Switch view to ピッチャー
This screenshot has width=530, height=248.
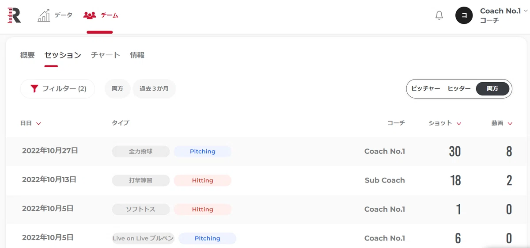426,89
